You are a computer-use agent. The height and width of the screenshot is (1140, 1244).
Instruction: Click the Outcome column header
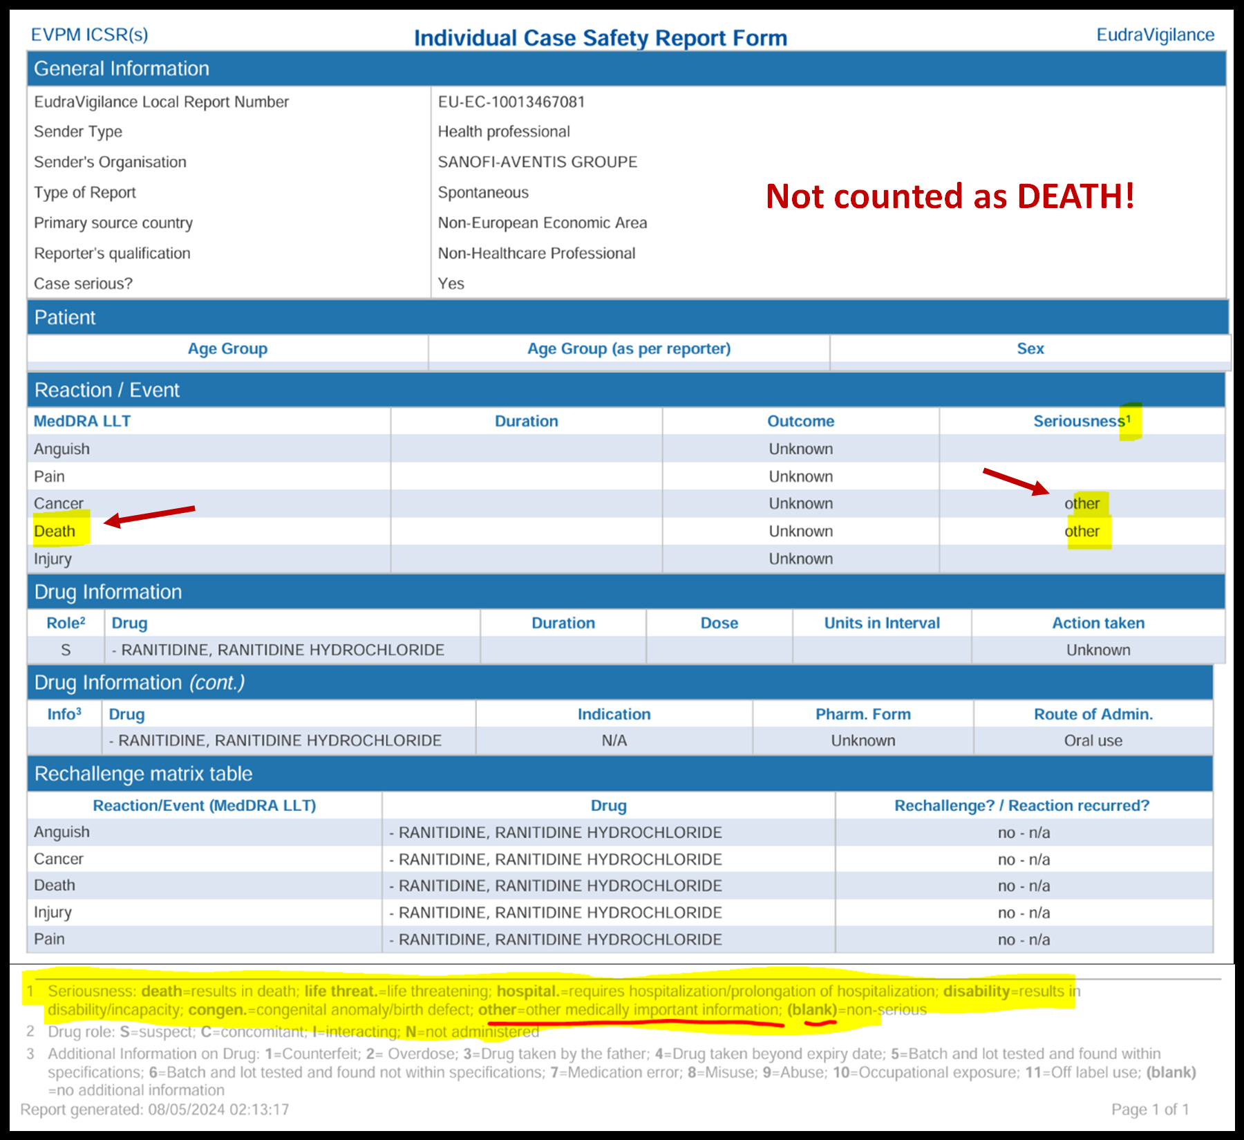[800, 422]
